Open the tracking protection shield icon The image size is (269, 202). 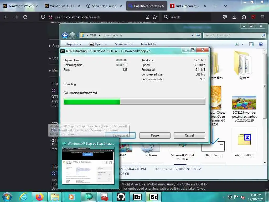(43, 17)
